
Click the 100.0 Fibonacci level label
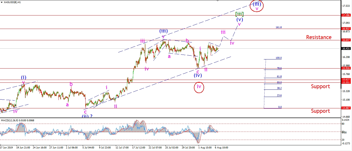pos(279,58)
